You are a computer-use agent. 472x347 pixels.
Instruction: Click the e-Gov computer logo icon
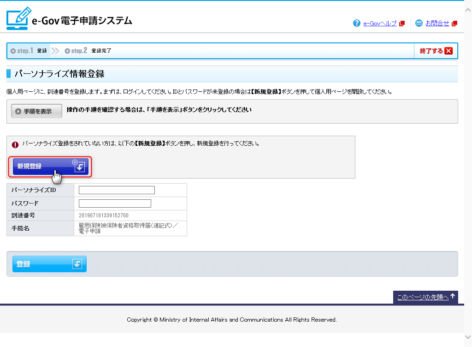18,19
